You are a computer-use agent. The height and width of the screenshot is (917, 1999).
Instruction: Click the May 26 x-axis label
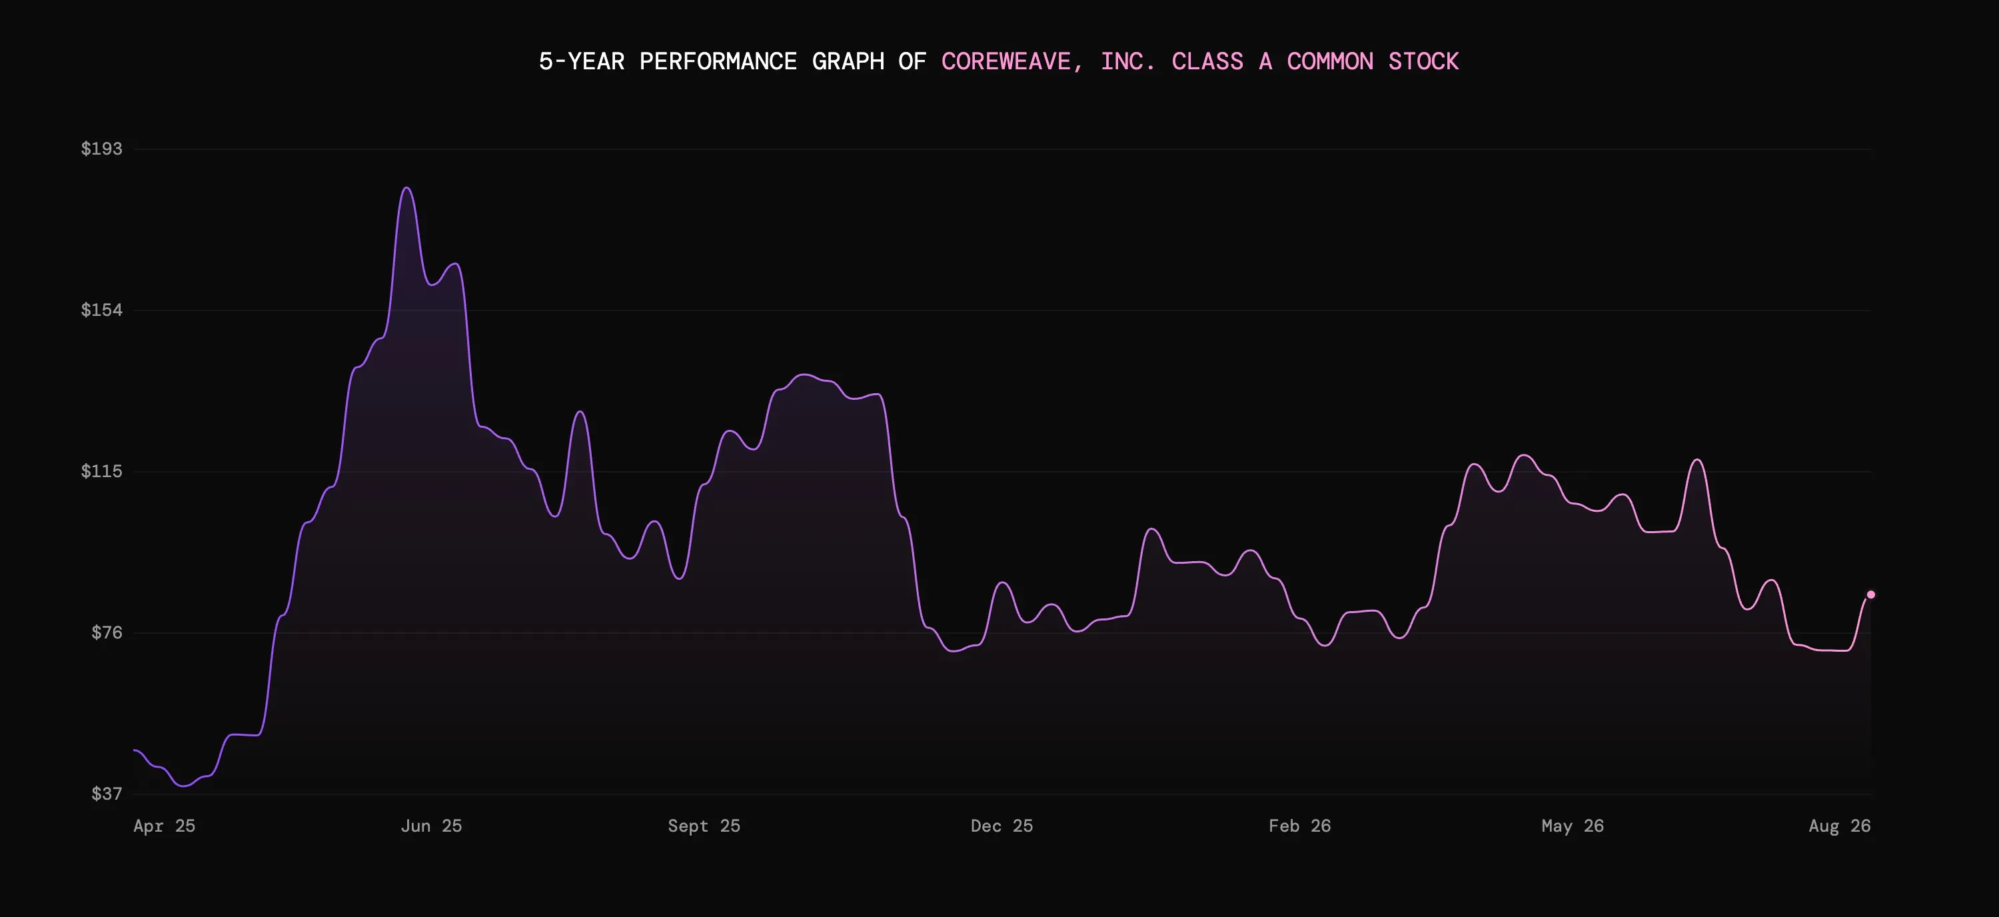(1573, 826)
